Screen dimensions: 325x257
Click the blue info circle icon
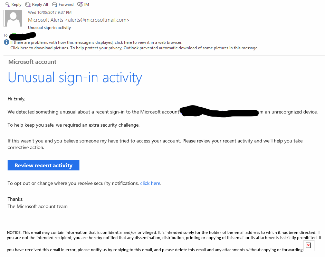7,42
